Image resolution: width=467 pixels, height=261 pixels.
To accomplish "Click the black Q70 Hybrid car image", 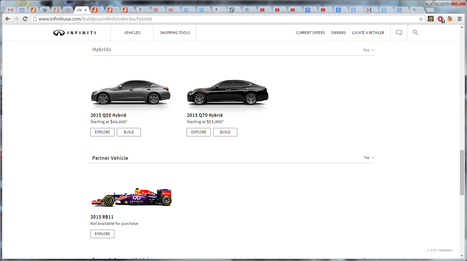I will (228, 92).
